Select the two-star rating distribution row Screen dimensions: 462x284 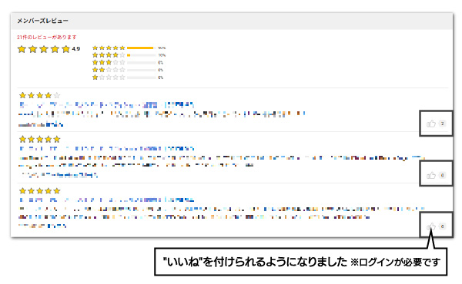tap(128, 70)
